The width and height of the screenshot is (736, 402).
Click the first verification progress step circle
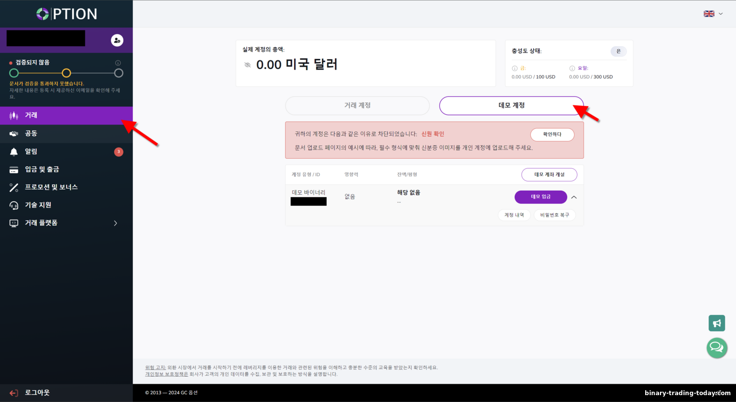[14, 73]
